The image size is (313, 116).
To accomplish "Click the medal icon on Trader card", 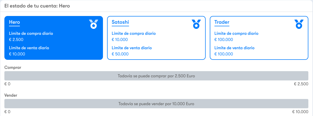I will coord(299,24).
